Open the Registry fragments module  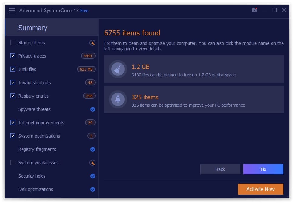point(37,149)
